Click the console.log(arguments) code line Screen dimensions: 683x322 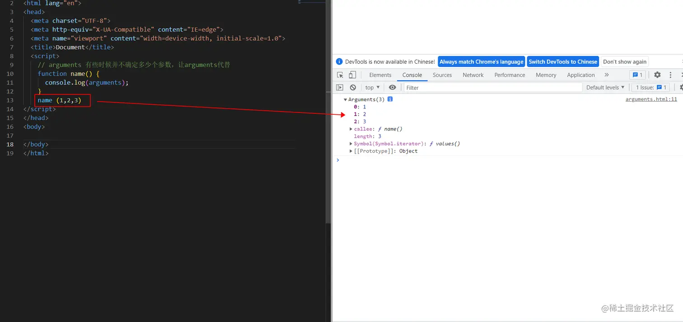point(87,83)
